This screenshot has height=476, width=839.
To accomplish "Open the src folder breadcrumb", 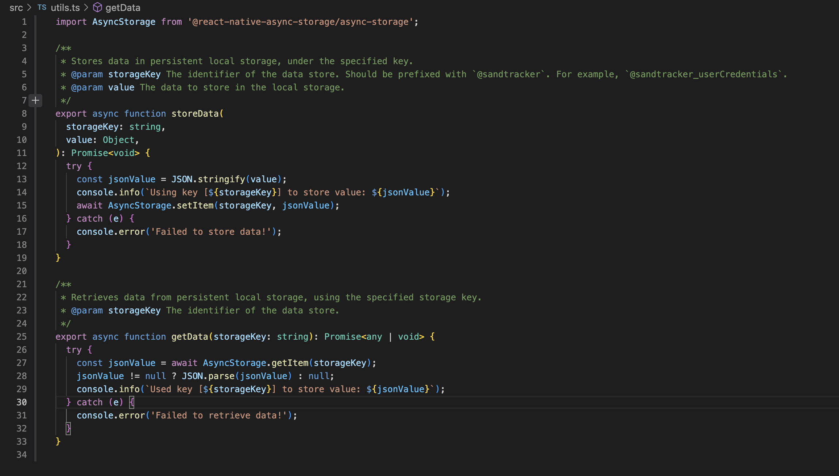I will [x=16, y=8].
